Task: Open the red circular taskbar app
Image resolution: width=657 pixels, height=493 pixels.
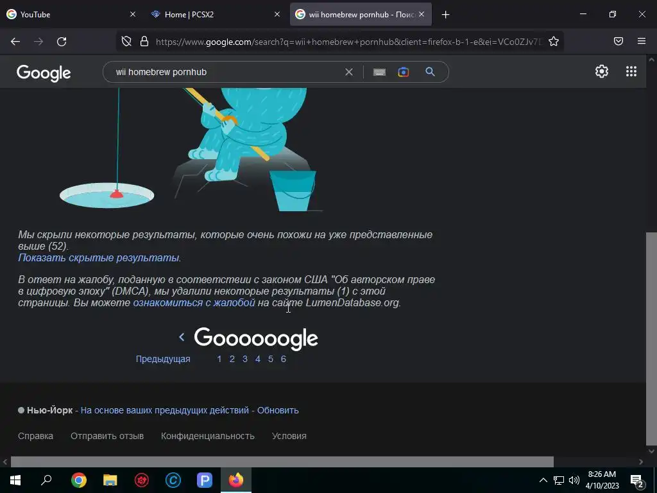Action: click(x=142, y=480)
